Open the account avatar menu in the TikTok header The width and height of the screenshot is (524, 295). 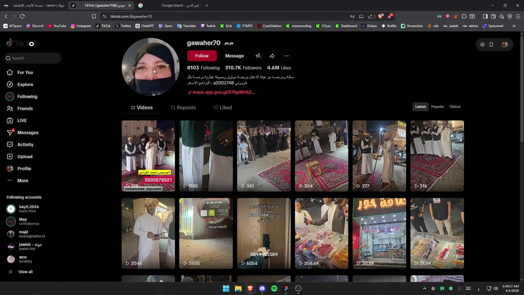point(504,45)
